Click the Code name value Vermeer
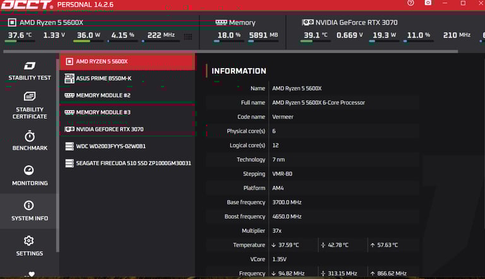The height and width of the screenshot is (279, 485). 283,117
